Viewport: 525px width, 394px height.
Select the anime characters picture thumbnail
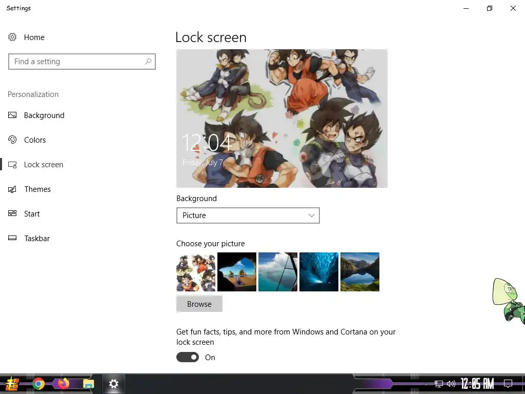196,272
